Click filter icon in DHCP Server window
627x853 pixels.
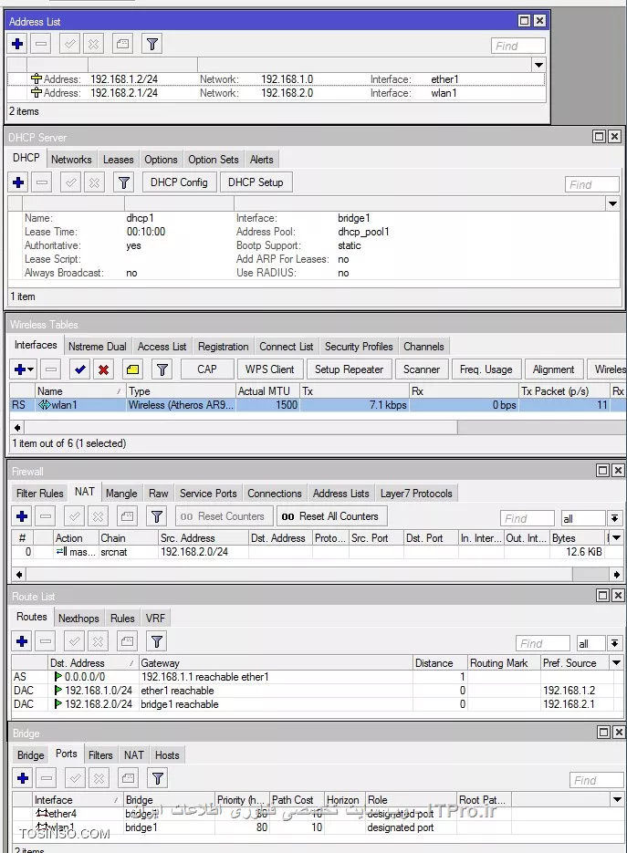124,182
